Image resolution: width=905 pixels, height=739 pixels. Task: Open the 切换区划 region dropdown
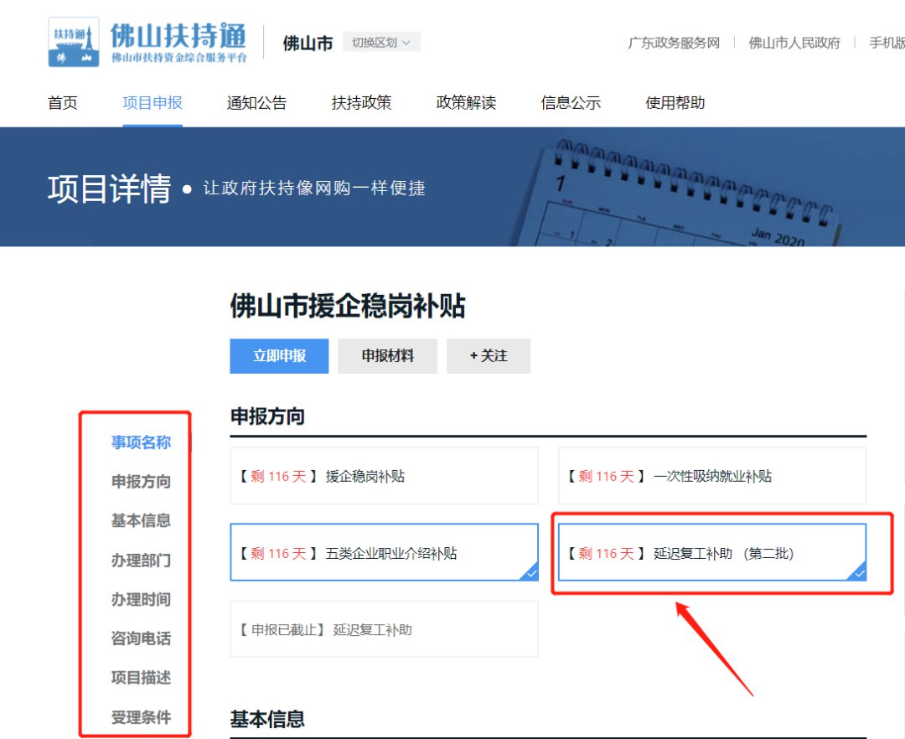pos(381,42)
